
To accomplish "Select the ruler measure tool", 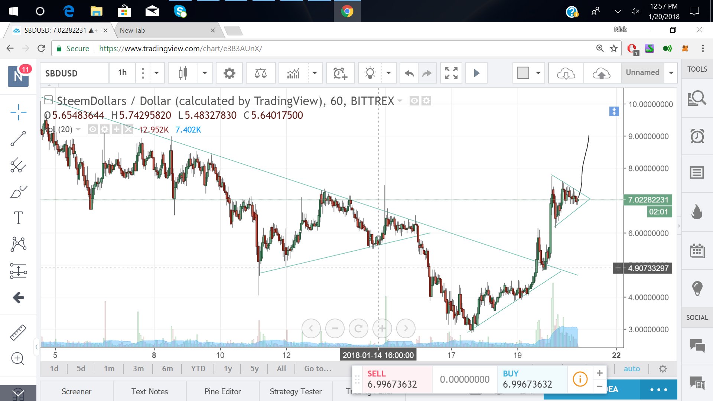I will click(x=18, y=332).
